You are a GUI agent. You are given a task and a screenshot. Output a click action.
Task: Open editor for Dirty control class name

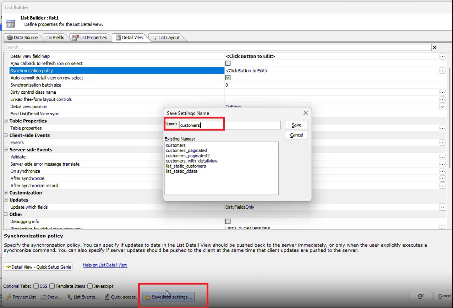442,92
